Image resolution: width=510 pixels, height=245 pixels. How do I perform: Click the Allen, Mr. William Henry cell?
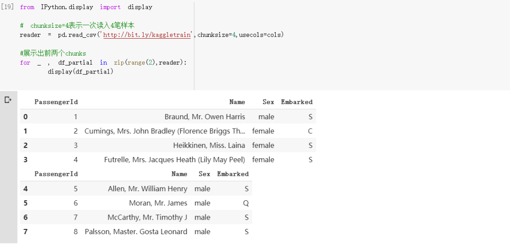147,189
